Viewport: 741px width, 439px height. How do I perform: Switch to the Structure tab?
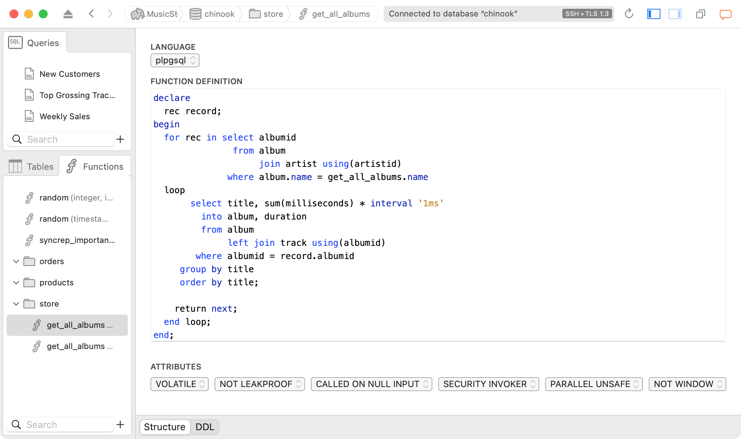(164, 427)
